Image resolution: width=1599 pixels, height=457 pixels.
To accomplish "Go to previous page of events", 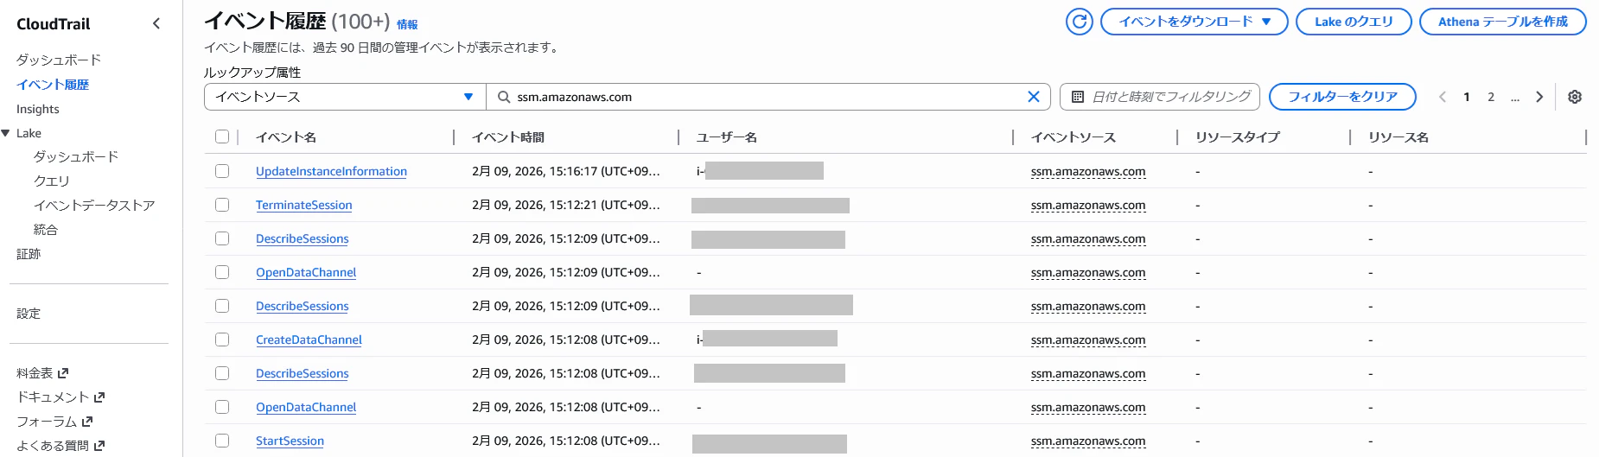I will [x=1443, y=97].
